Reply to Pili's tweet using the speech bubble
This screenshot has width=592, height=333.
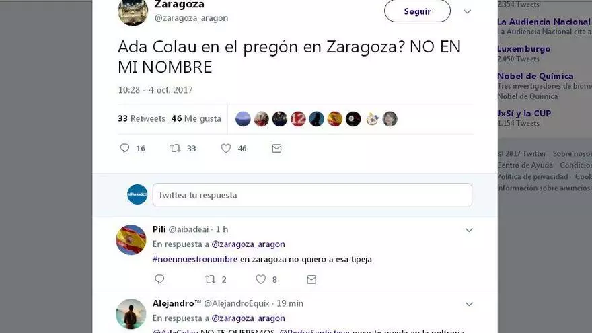159,279
